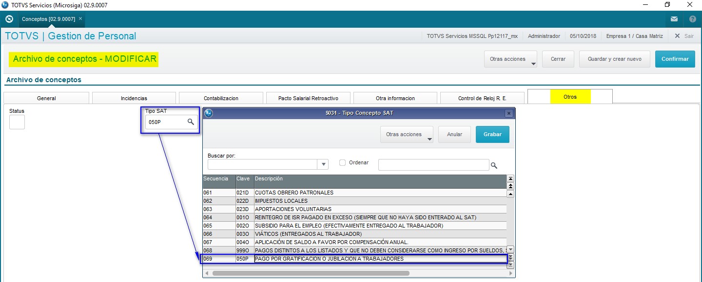Click the search magnifier in the S031 dialog
Viewport: 702px width, 282px height.
click(x=494, y=165)
